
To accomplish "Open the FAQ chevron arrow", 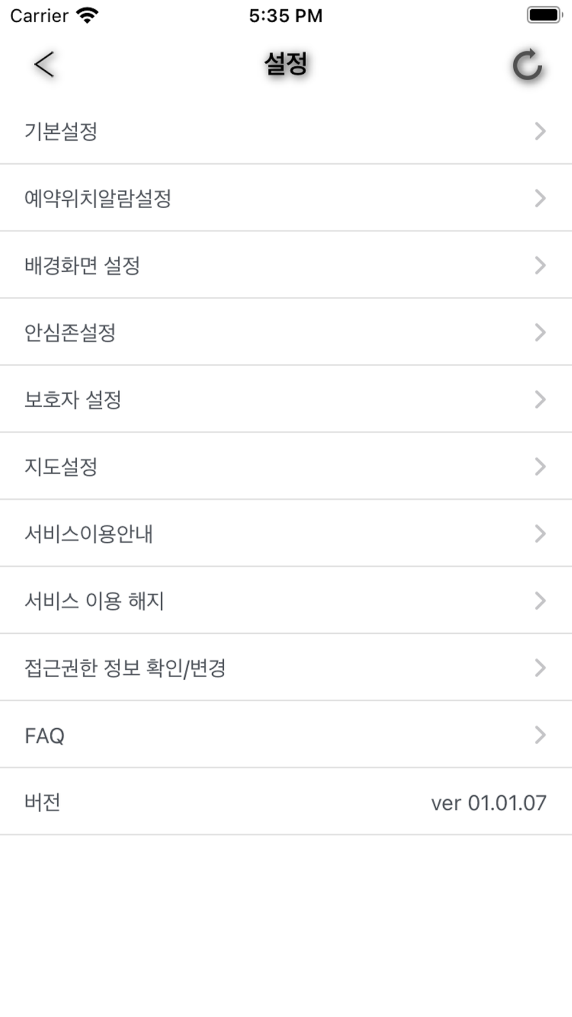I will (x=540, y=734).
